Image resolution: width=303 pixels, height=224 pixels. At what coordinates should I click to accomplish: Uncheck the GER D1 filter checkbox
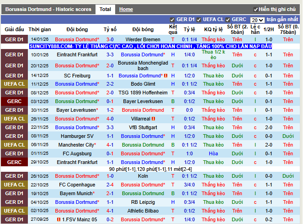click(172, 20)
